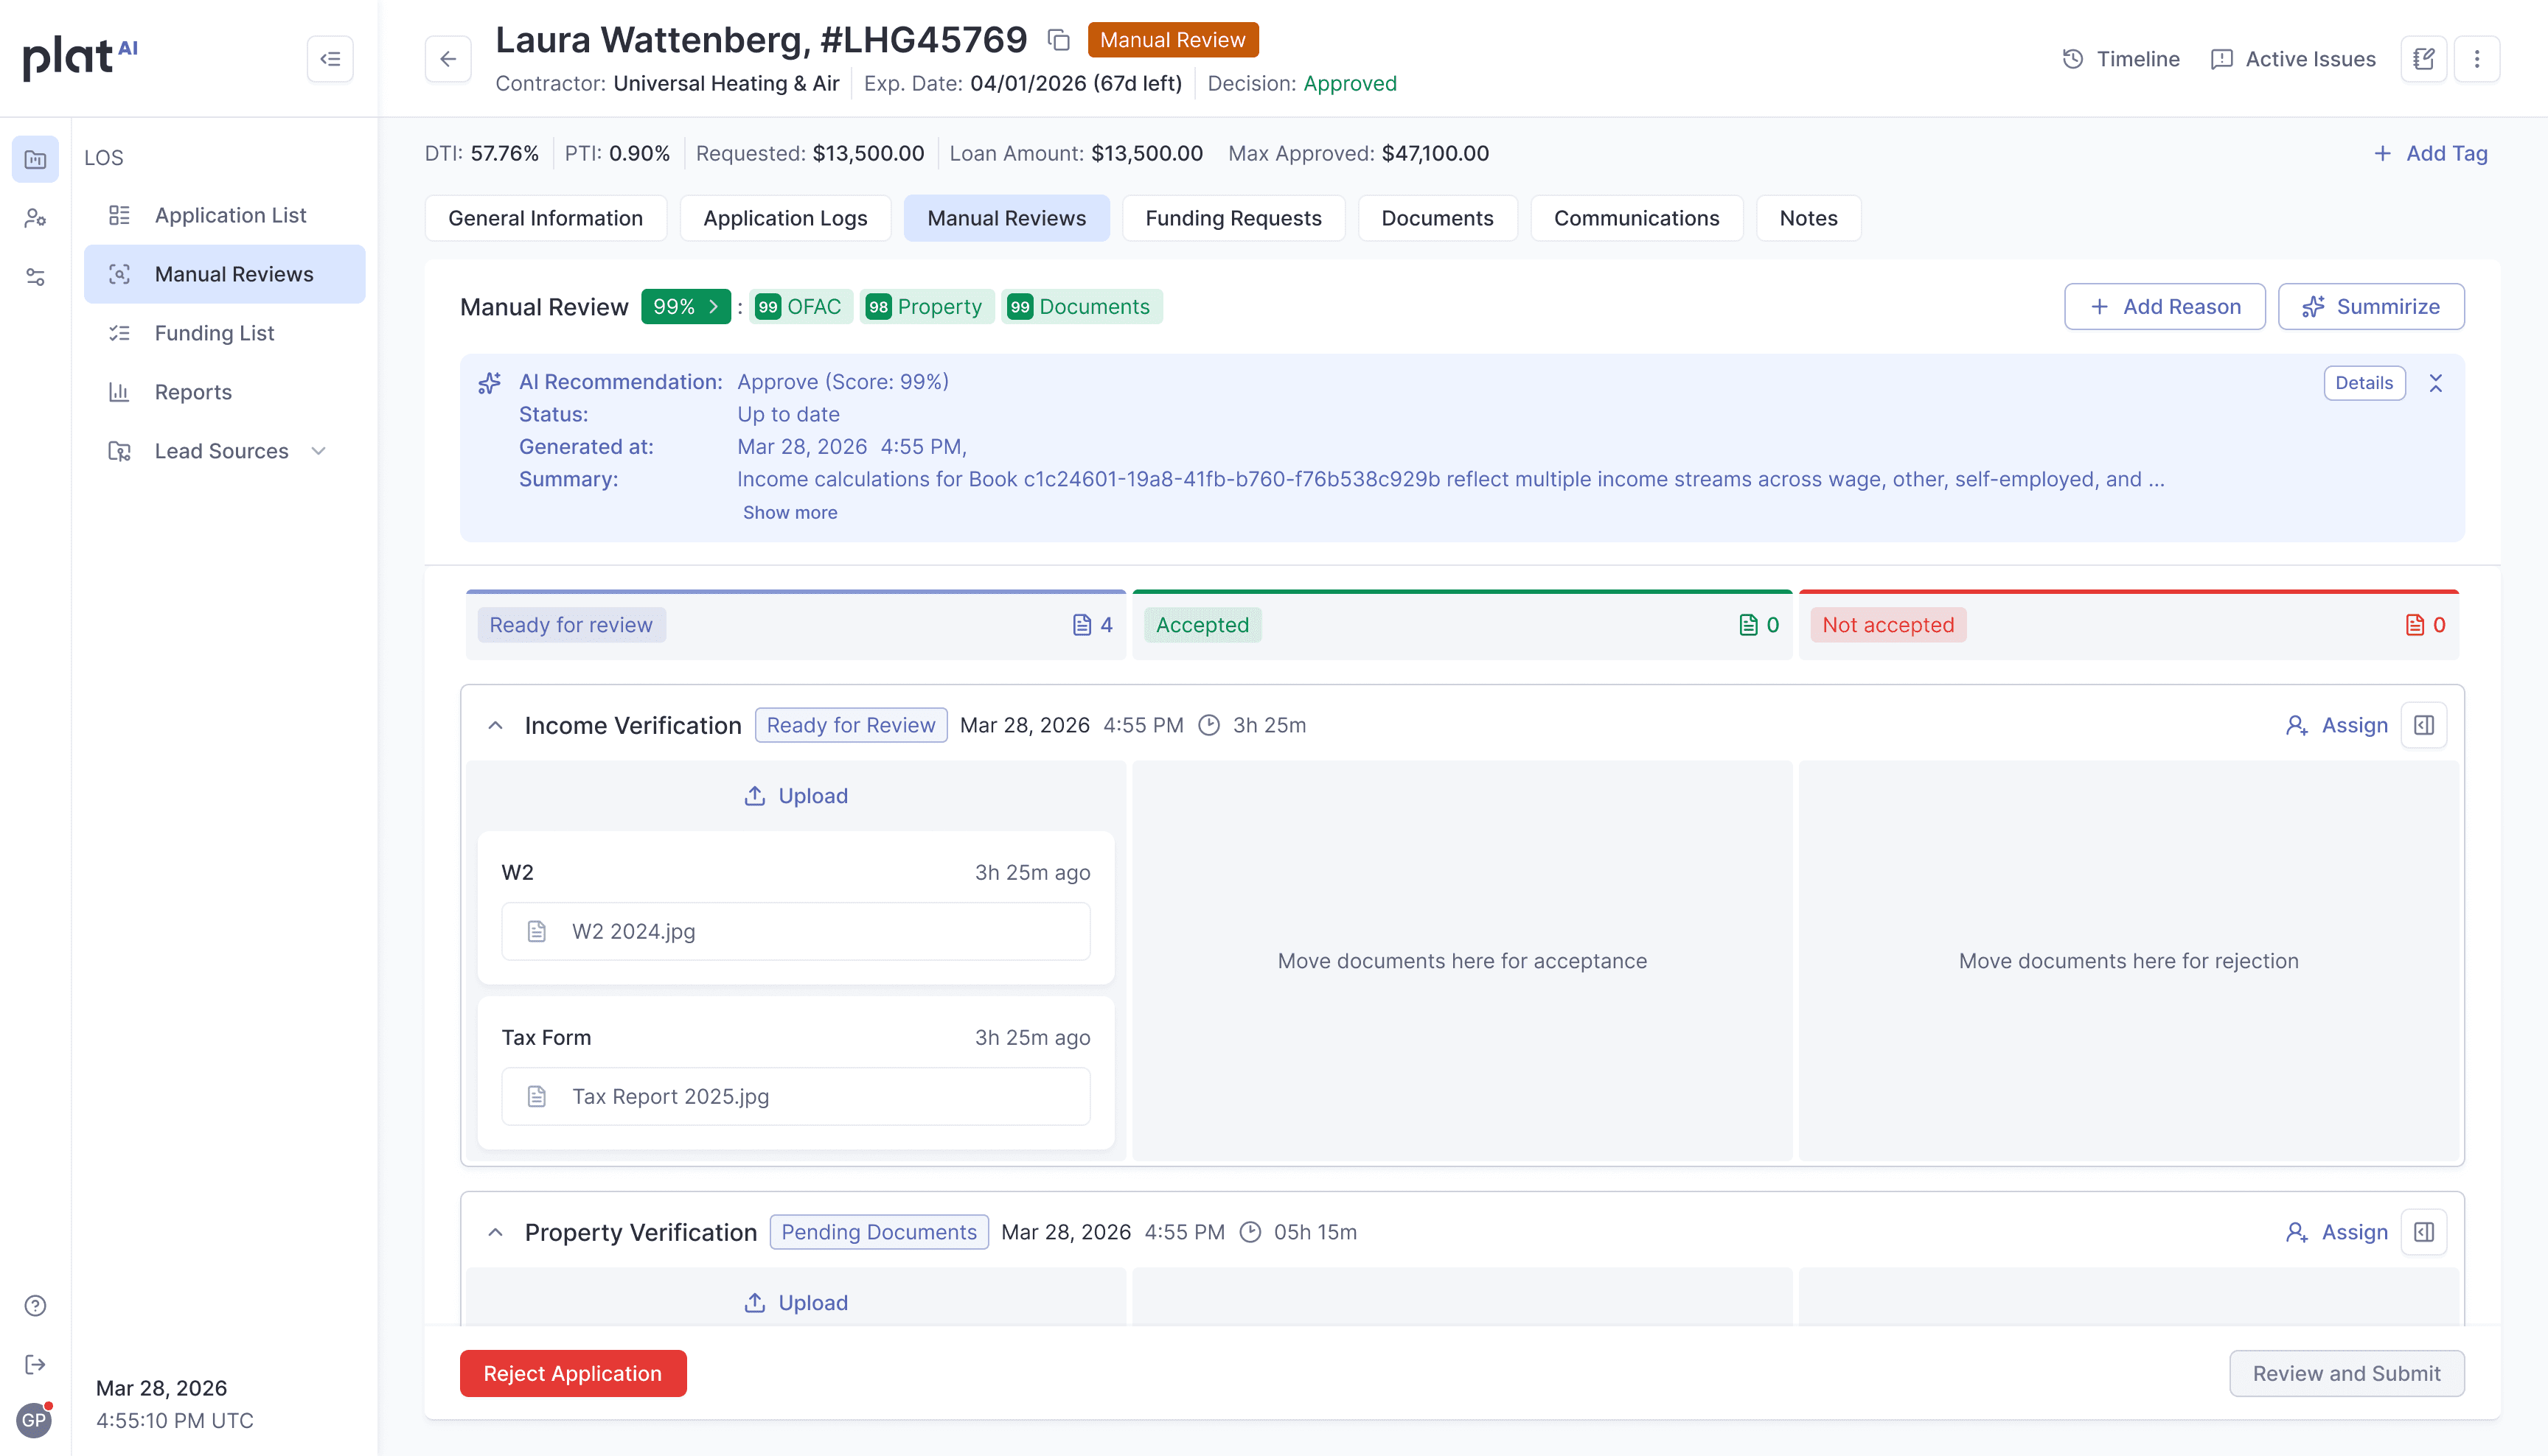
Task: Collapse the Property Verification section
Action: coord(495,1232)
